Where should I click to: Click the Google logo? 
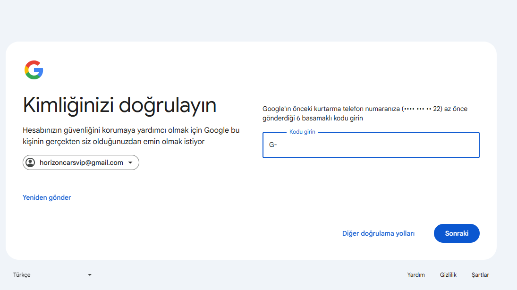click(34, 70)
